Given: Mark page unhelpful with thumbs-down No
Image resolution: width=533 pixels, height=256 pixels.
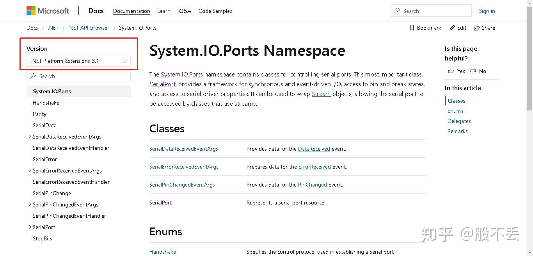Looking at the screenshot, I should coord(478,71).
